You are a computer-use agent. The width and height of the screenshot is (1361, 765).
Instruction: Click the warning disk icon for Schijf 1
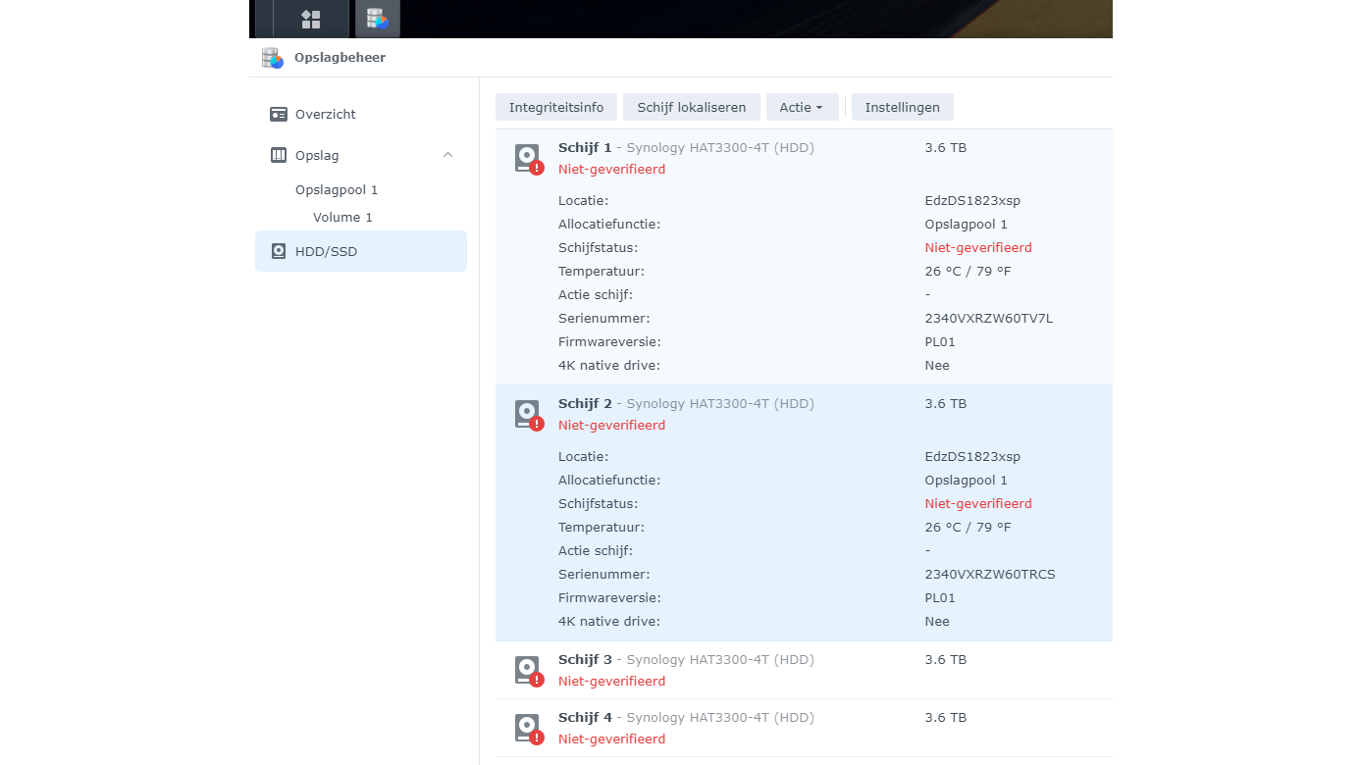(527, 157)
